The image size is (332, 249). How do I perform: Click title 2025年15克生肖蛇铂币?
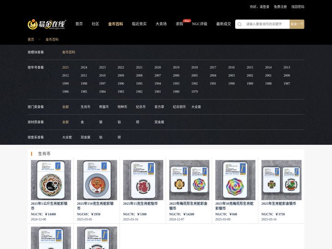(140, 203)
